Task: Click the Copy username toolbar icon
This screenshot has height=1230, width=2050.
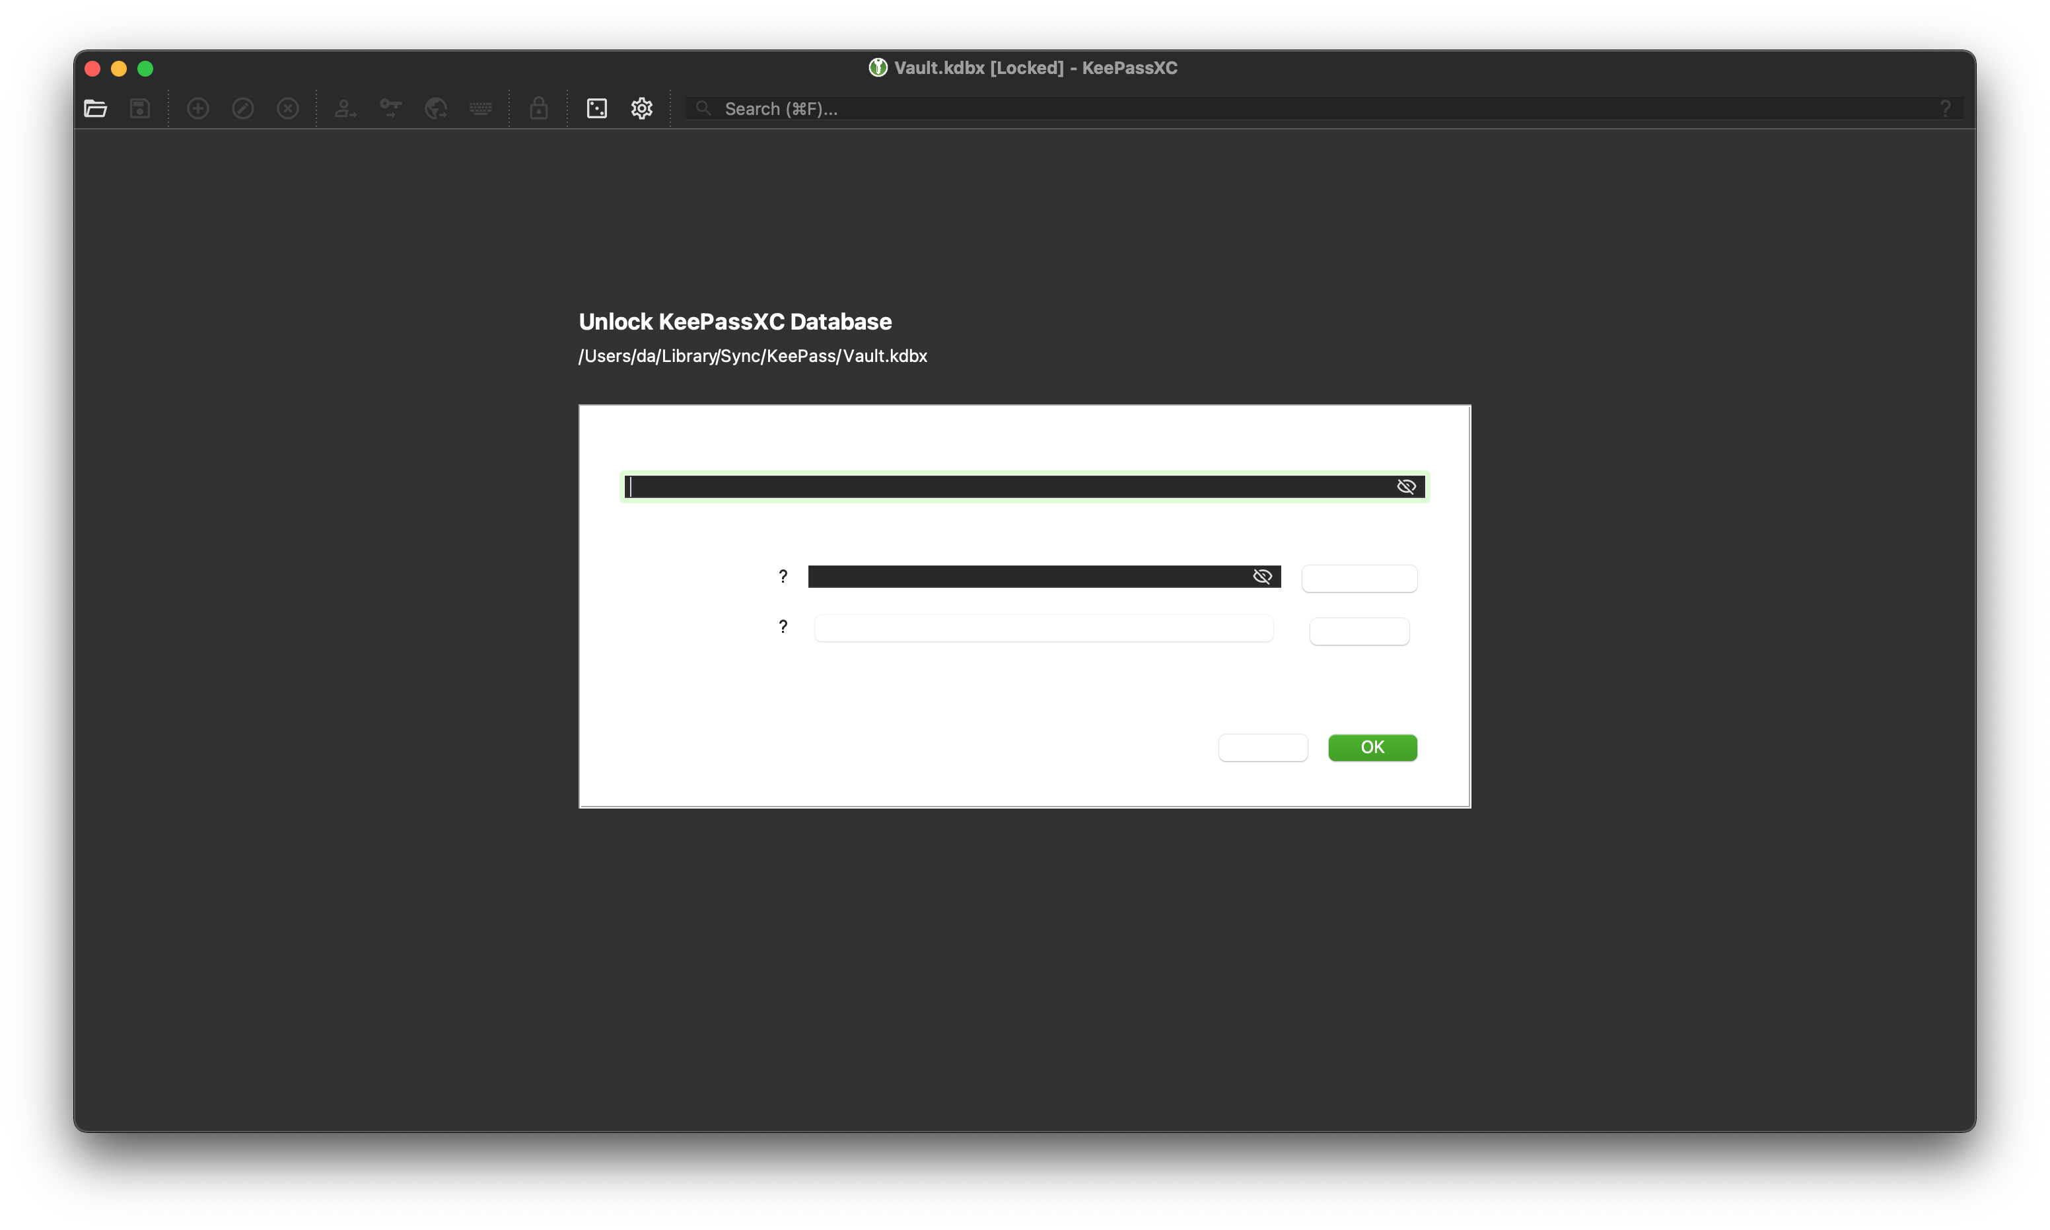Action: tap(345, 108)
